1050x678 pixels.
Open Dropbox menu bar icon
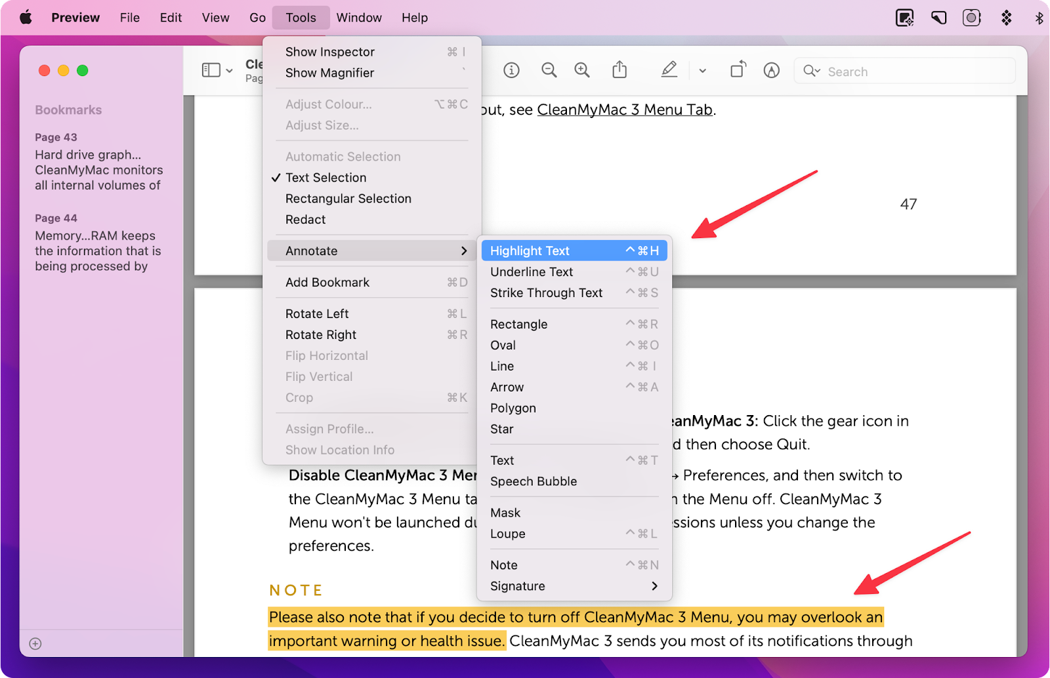[1006, 18]
